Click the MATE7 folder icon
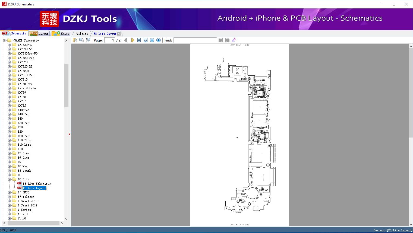The height and width of the screenshot is (233, 413). [x=14, y=101]
